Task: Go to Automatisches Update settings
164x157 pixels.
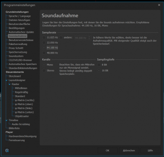Action: click(x=21, y=32)
